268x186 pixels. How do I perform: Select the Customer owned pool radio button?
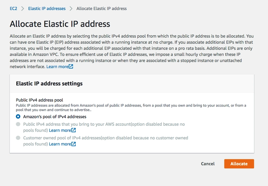point(18,138)
